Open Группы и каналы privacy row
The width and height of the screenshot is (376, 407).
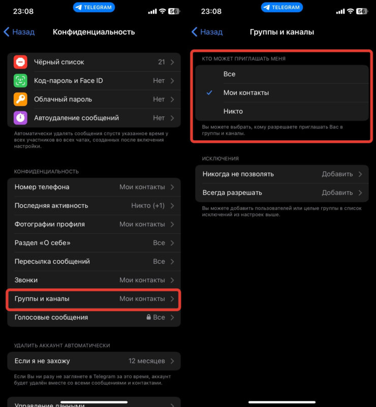[94, 299]
